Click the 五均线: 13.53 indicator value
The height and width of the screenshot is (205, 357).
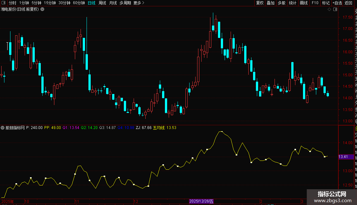point(165,128)
